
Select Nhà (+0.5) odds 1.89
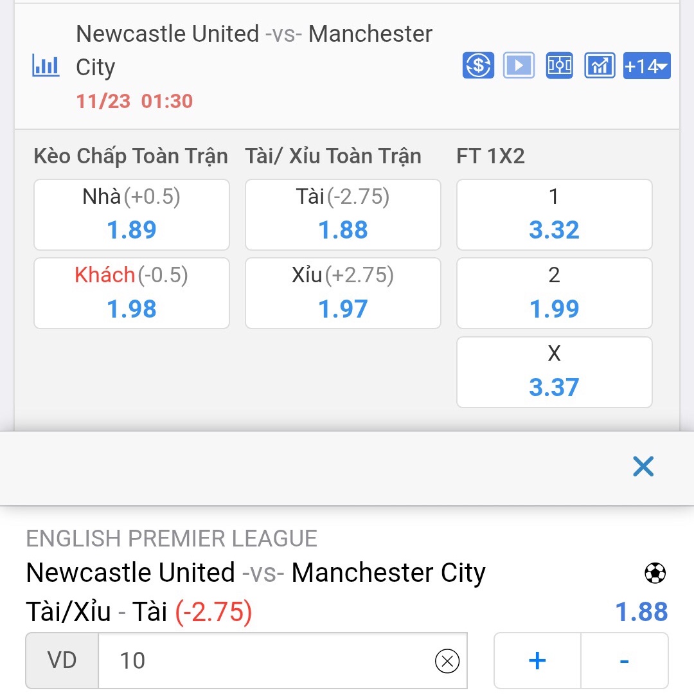[x=132, y=215]
